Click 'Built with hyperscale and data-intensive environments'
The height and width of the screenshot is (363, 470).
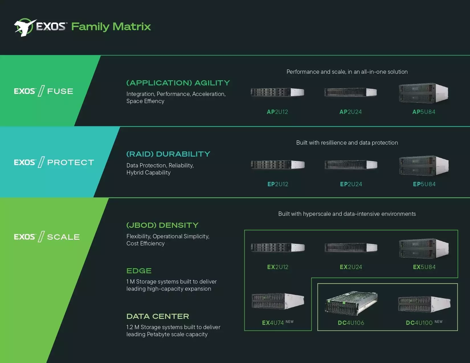(x=347, y=214)
